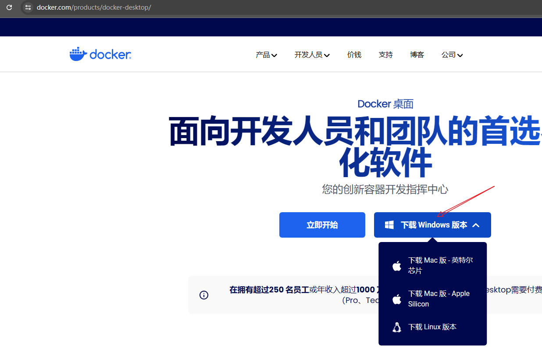Click the docker.com address bar URL
This screenshot has width=542, height=349.
pos(94,7)
